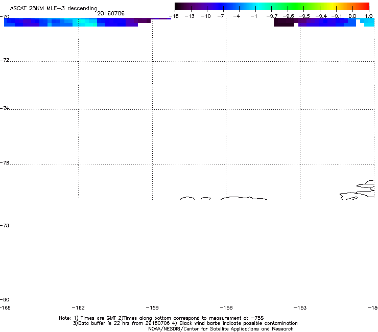
Task: Click the '-156' longitude axis label
Action: pyautogui.click(x=226, y=307)
